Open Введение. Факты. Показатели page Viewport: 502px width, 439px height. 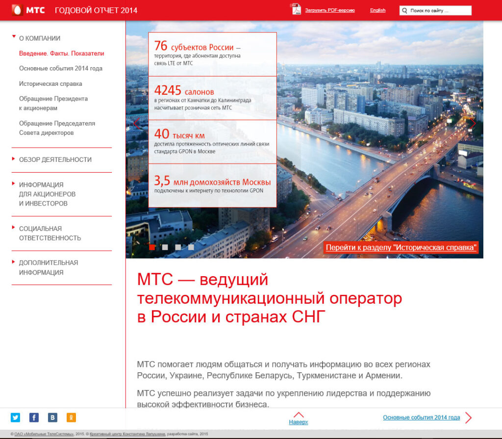click(x=61, y=53)
